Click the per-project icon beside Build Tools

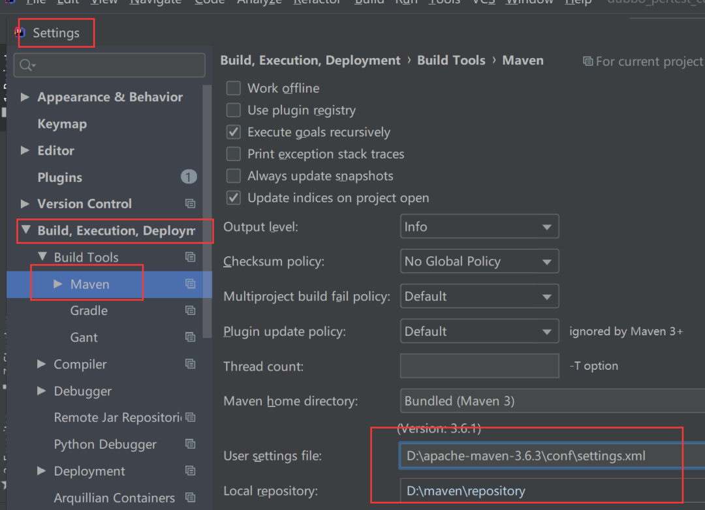coord(190,257)
